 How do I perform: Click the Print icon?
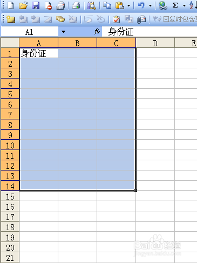point(76,5)
